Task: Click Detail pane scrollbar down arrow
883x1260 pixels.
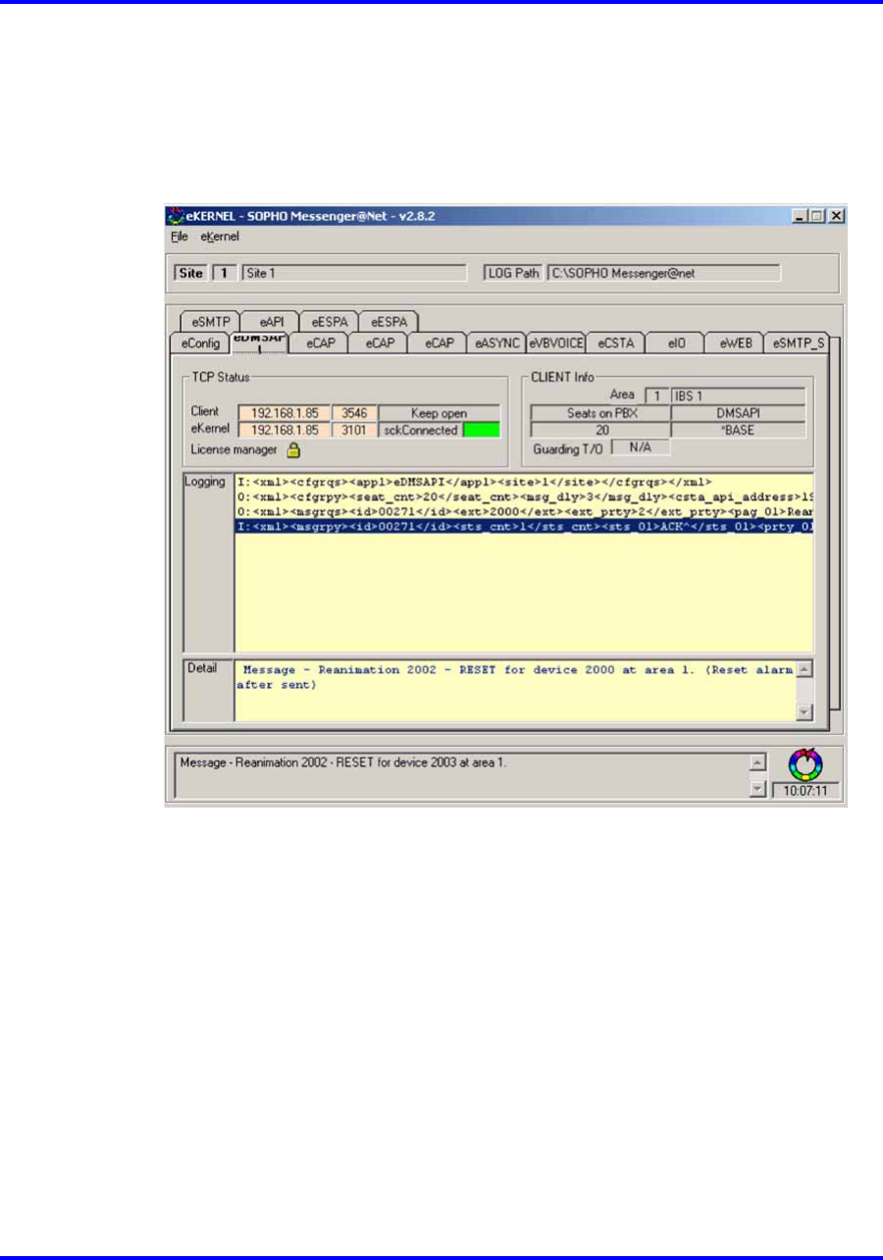Action: pyautogui.click(x=804, y=712)
